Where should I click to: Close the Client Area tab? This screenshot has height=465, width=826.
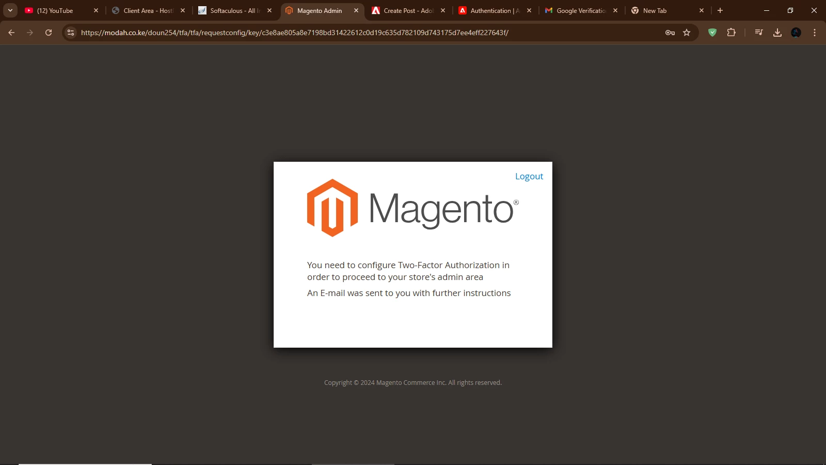183,10
